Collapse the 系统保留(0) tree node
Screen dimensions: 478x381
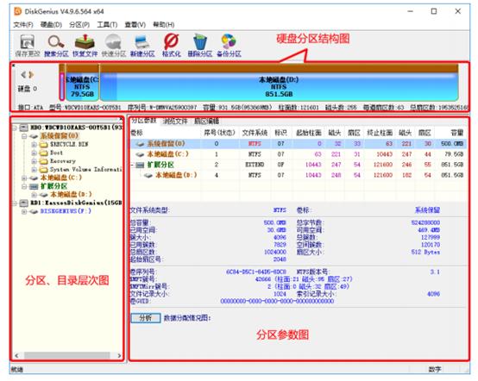[x=24, y=136]
